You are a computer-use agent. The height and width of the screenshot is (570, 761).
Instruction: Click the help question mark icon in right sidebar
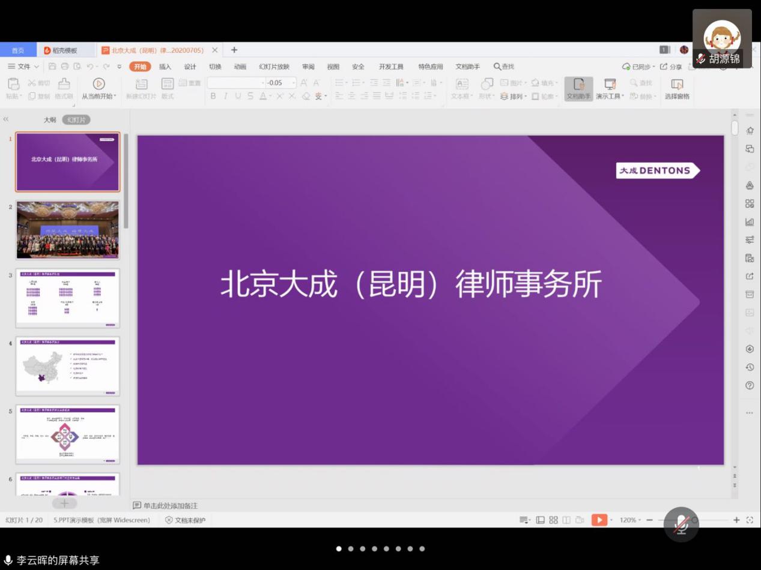tap(750, 385)
